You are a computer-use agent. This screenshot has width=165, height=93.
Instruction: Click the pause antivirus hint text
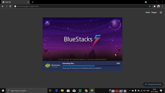coord(82,68)
